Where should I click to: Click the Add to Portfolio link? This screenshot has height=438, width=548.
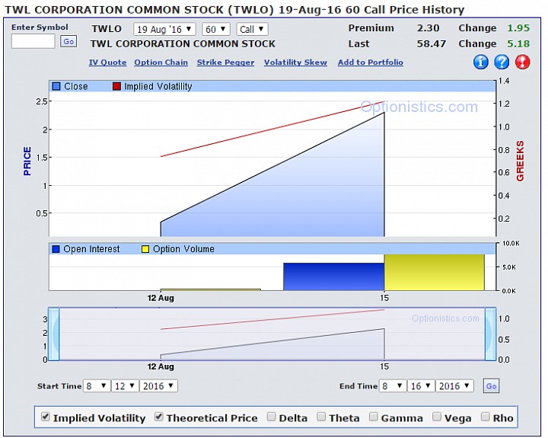pyautogui.click(x=371, y=62)
